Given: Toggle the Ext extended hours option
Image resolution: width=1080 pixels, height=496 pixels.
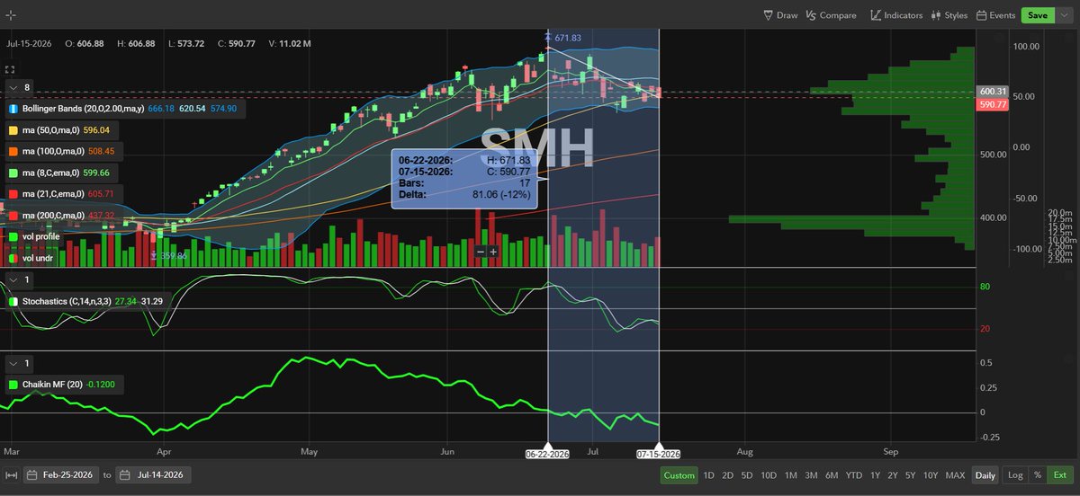Looking at the screenshot, I should [x=1060, y=475].
